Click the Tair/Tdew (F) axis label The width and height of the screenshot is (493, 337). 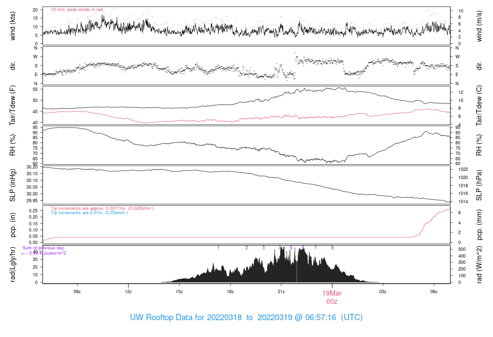[x=13, y=105]
